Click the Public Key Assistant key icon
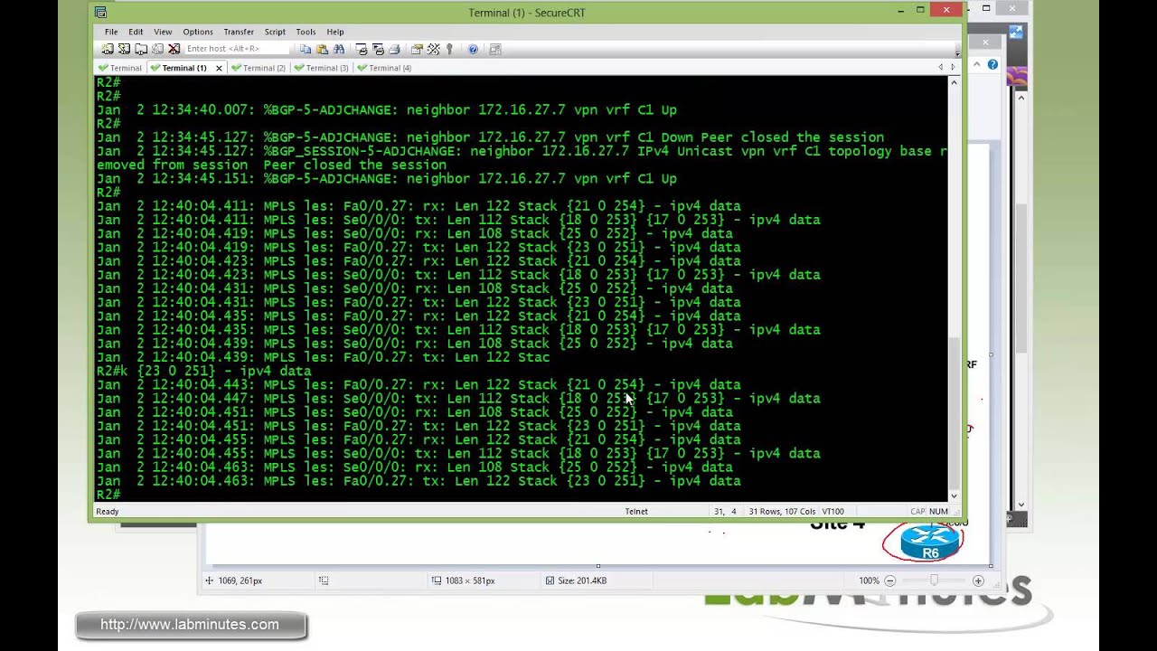 click(x=449, y=49)
